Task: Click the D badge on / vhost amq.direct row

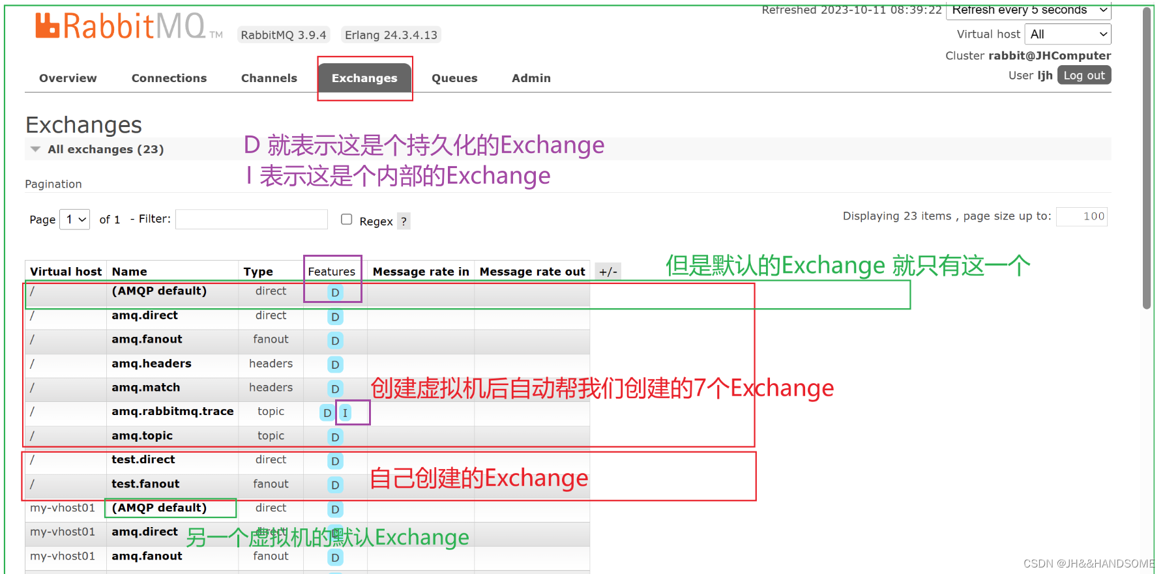Action: point(335,317)
